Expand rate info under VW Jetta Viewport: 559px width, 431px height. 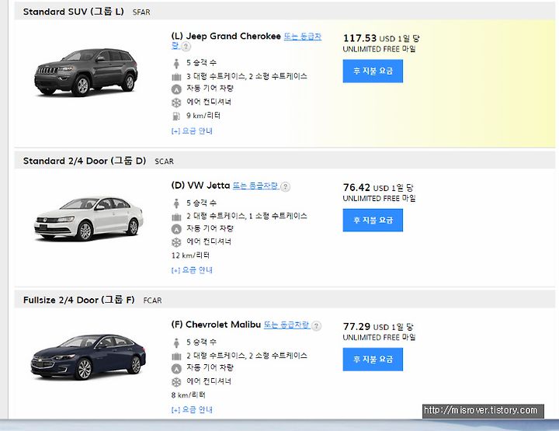click(192, 270)
